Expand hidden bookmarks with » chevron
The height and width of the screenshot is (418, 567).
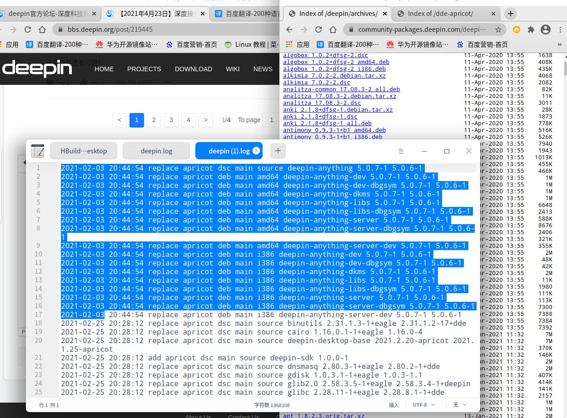(x=559, y=44)
